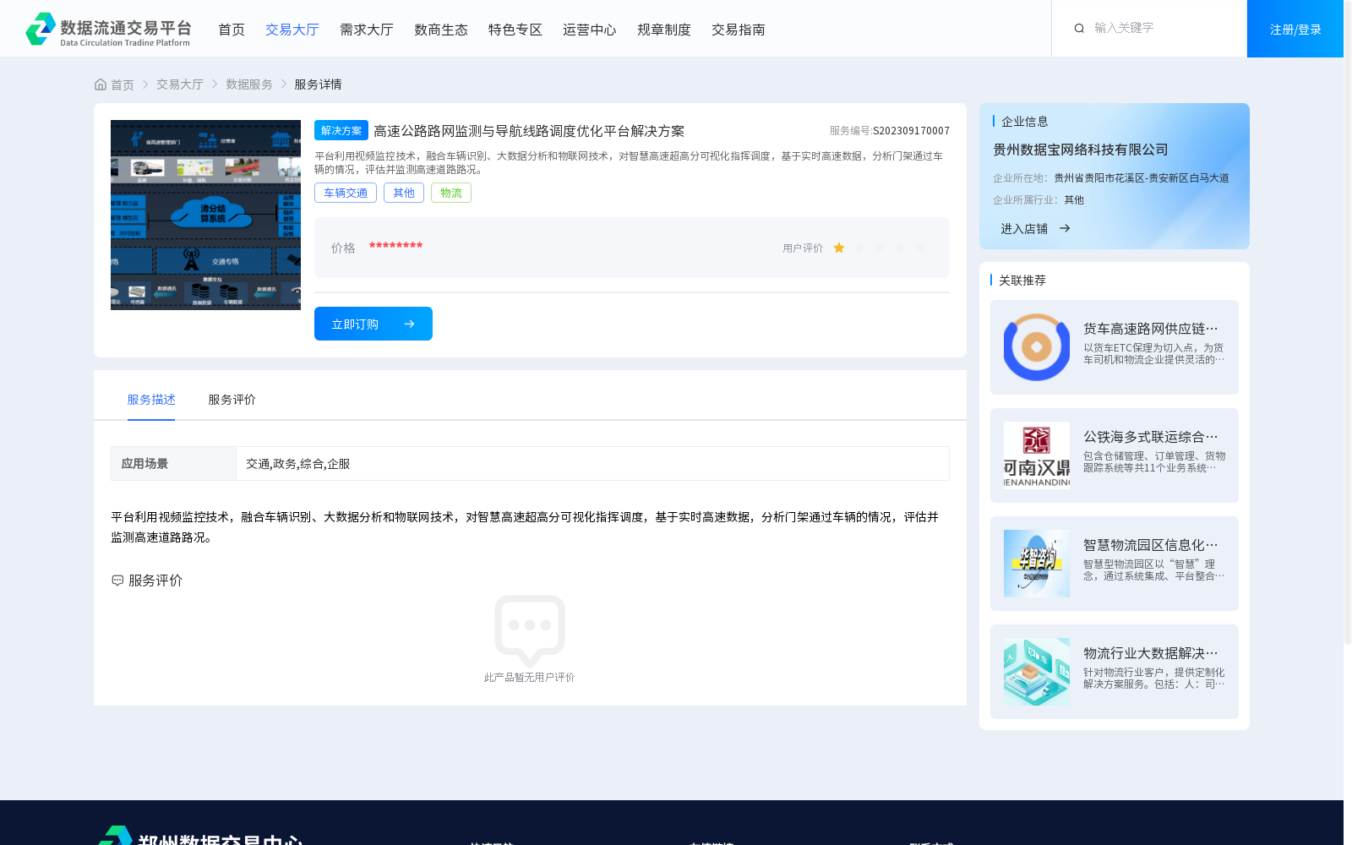
Task: Click the 解决方案 label badge
Action: pos(341,130)
